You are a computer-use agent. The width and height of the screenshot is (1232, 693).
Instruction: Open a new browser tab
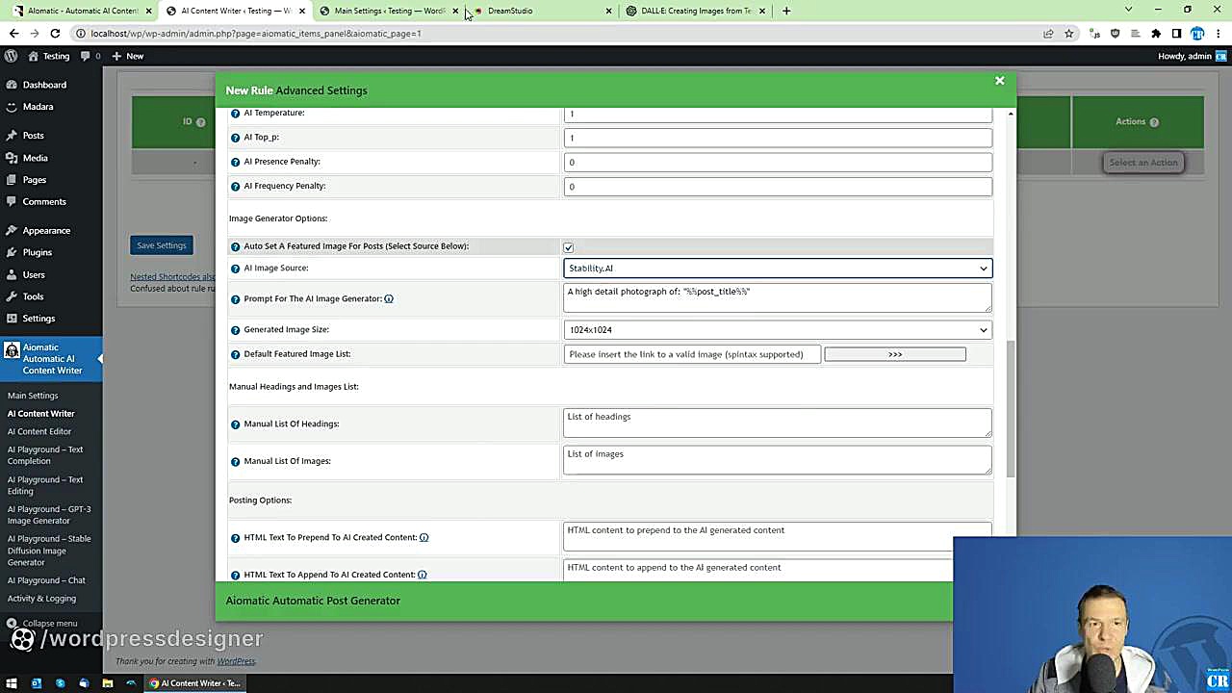point(786,11)
